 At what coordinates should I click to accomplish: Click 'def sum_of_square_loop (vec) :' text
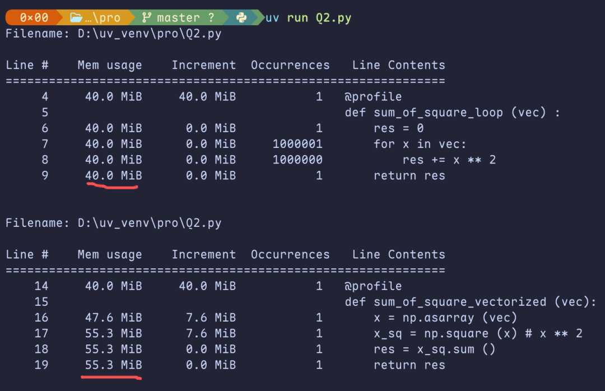tap(452, 113)
